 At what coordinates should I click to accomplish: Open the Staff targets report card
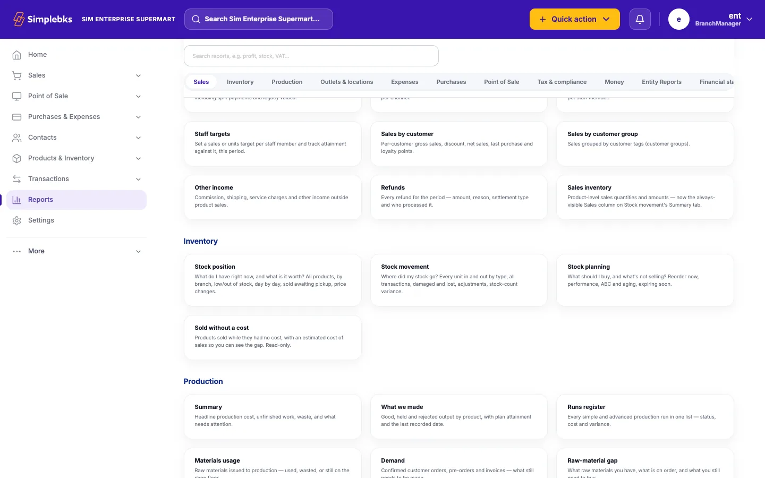[273, 144]
